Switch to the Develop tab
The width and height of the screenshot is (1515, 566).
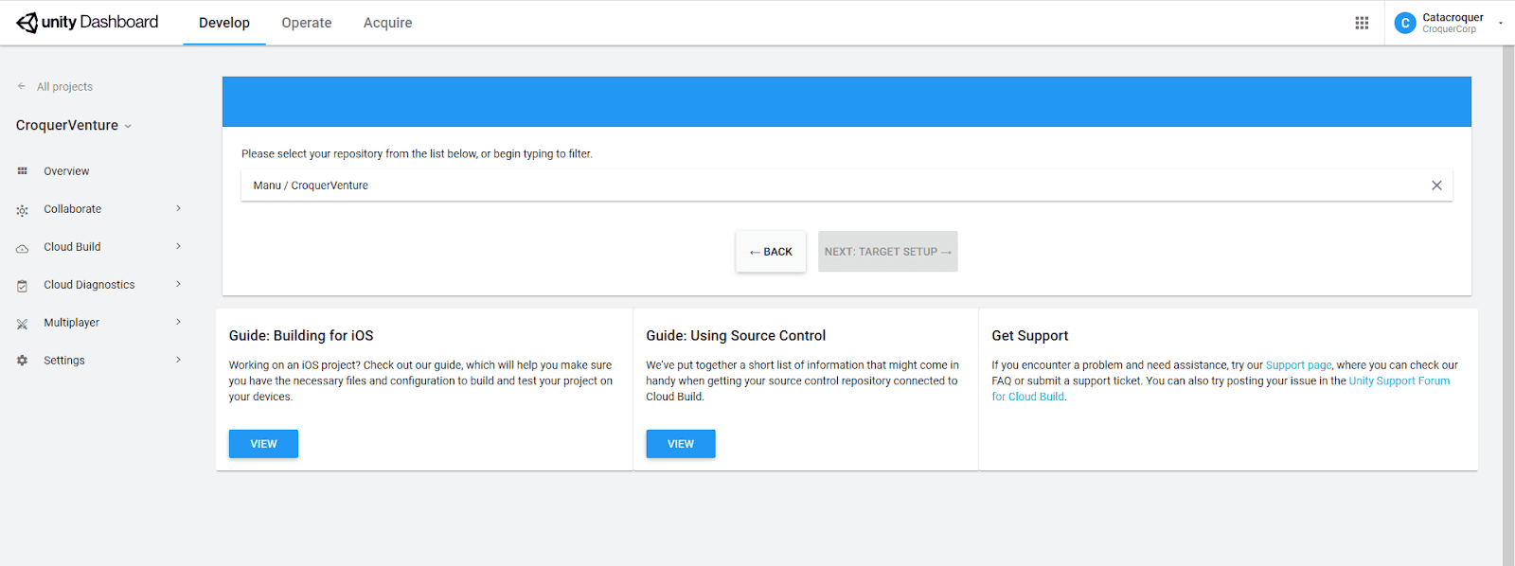click(224, 23)
